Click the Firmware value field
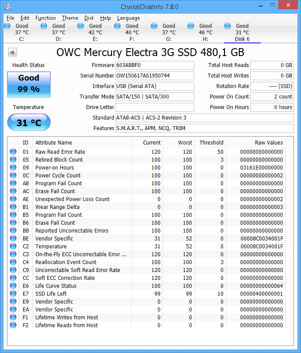The width and height of the screenshot is (301, 353). 154,65
